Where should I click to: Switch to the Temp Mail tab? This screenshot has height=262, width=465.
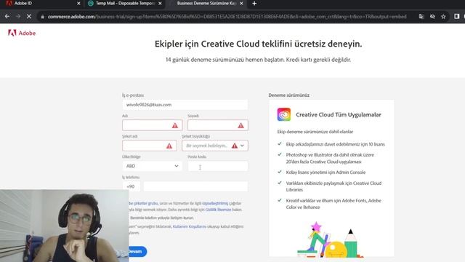coord(124,4)
